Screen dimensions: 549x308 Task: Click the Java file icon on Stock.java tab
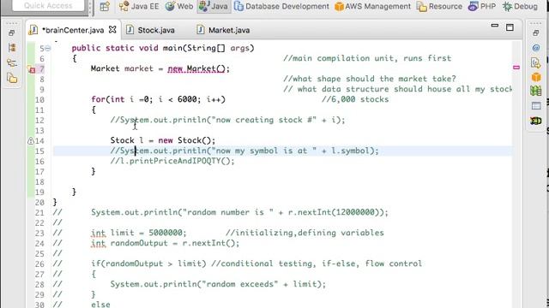coord(130,30)
